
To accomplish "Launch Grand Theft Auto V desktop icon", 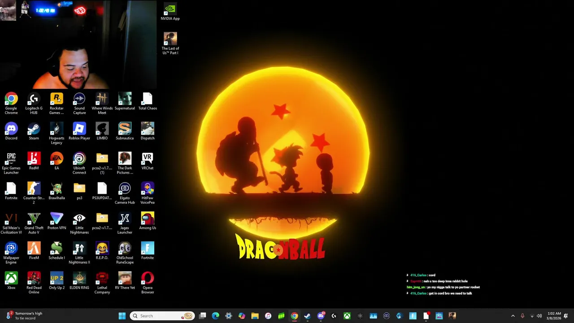I will pyautogui.click(x=34, y=223).
